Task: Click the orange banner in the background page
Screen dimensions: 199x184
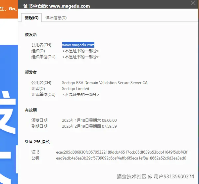Action: pyautogui.click(x=9, y=9)
